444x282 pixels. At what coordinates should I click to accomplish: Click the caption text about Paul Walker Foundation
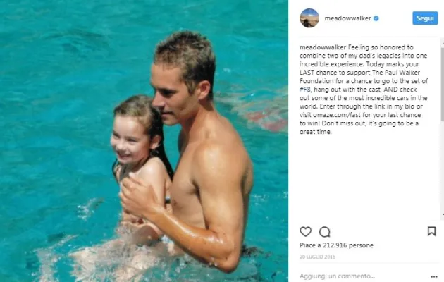(x=364, y=90)
